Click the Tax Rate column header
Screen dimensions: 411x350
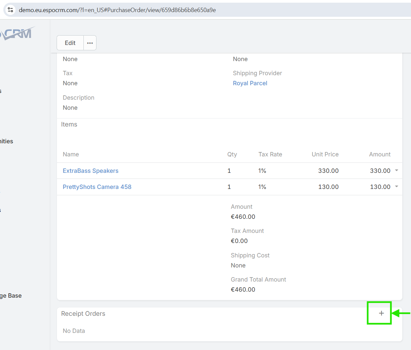[x=270, y=154]
